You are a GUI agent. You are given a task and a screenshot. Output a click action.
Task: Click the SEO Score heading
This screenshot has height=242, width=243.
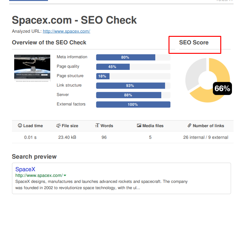pyautogui.click(x=194, y=42)
